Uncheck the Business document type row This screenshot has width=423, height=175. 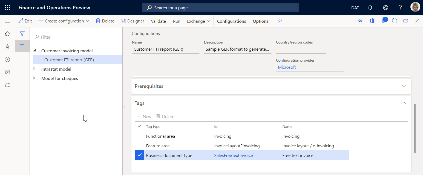pyautogui.click(x=140, y=155)
